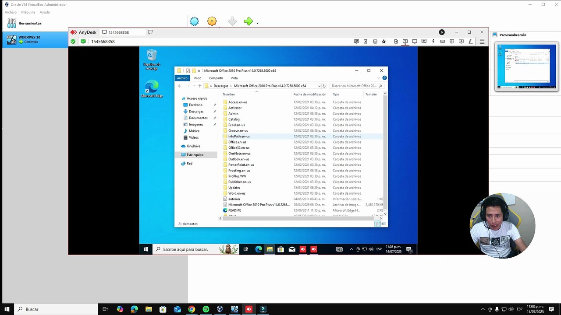Click VirtualBox Mostrar green arrow button
561x315 pixels.
point(249,21)
